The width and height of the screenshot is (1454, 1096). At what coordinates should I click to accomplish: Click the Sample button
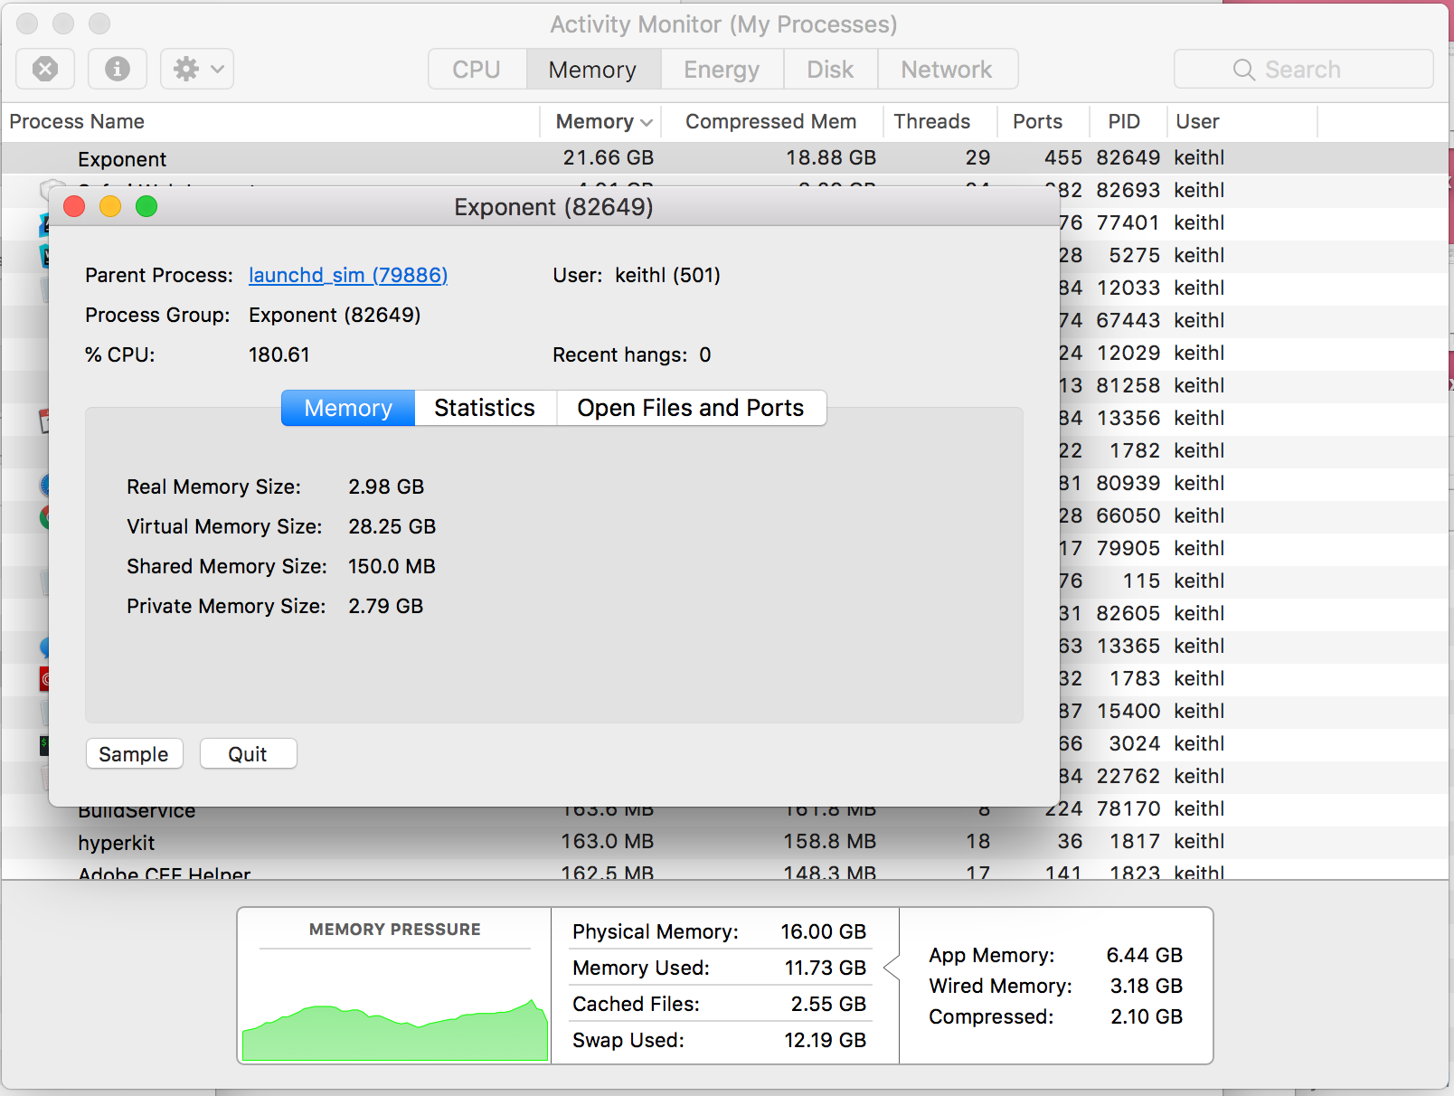[x=134, y=753]
